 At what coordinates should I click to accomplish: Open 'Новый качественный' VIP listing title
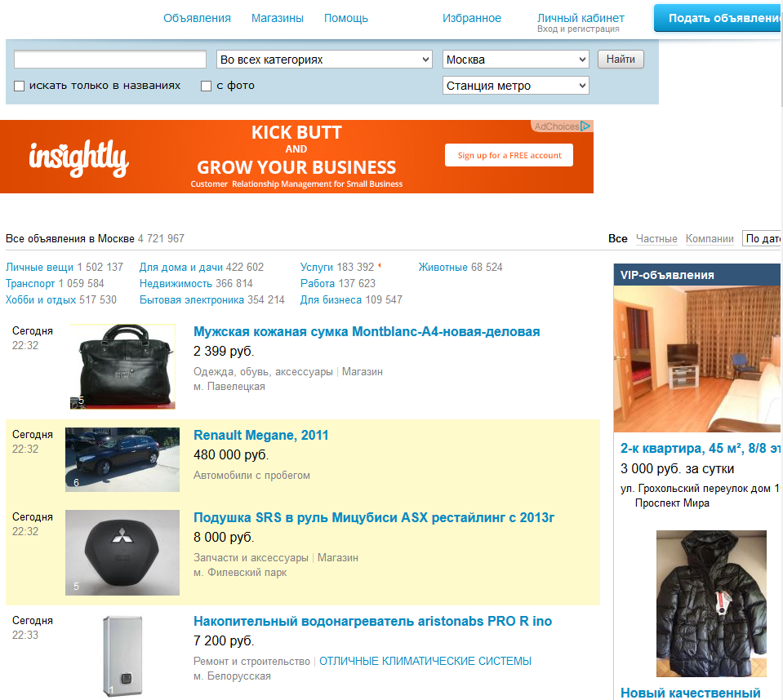[x=690, y=693]
